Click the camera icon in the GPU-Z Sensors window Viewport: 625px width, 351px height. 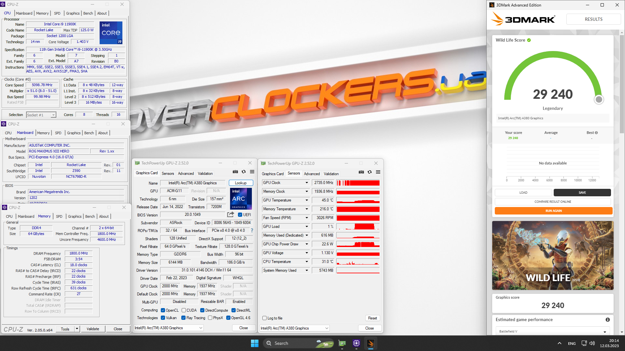click(361, 172)
